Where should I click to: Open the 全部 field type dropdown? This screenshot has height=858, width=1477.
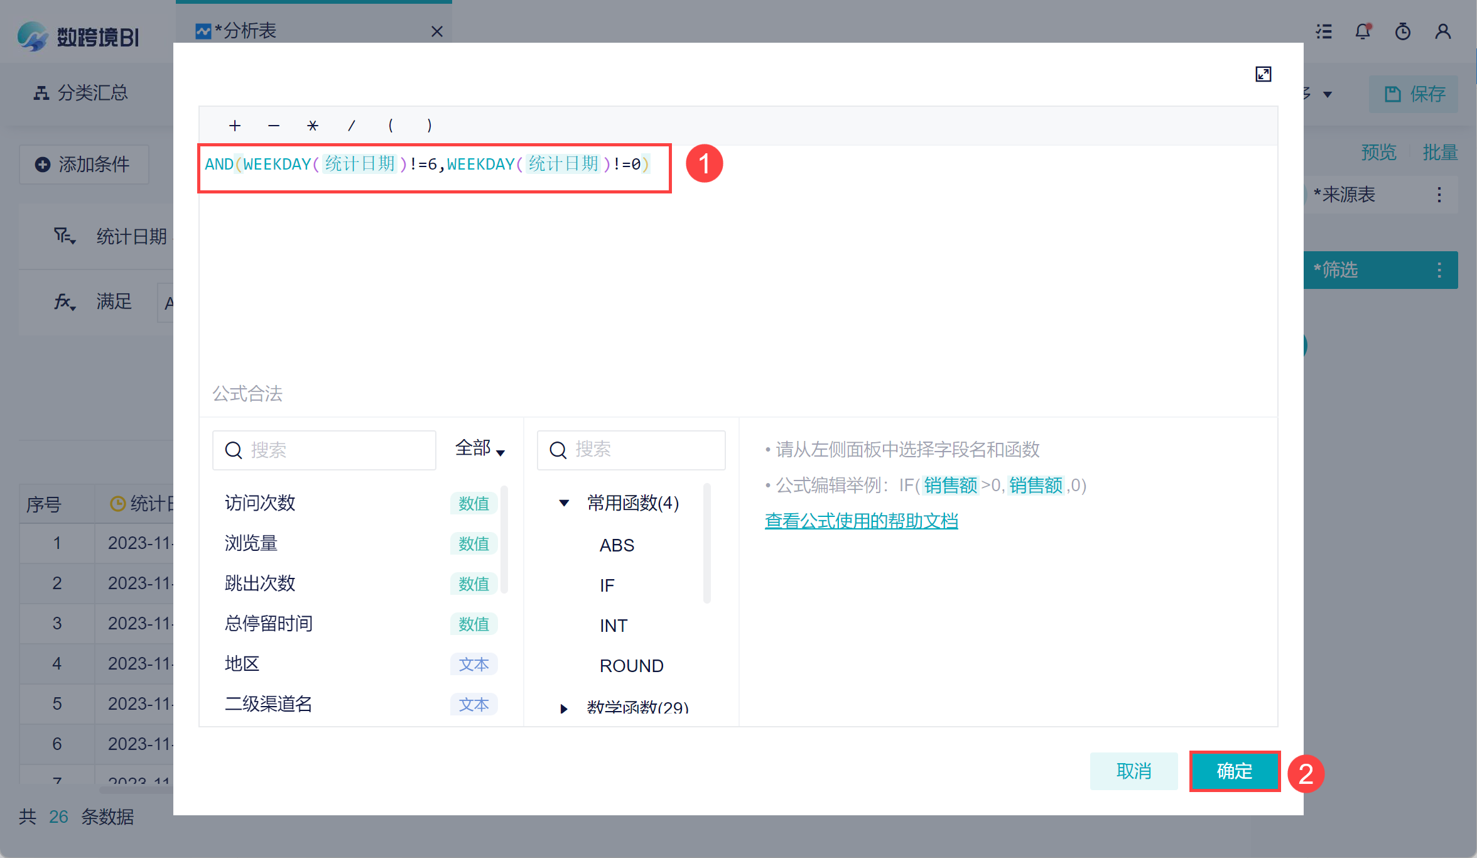pyautogui.click(x=480, y=449)
